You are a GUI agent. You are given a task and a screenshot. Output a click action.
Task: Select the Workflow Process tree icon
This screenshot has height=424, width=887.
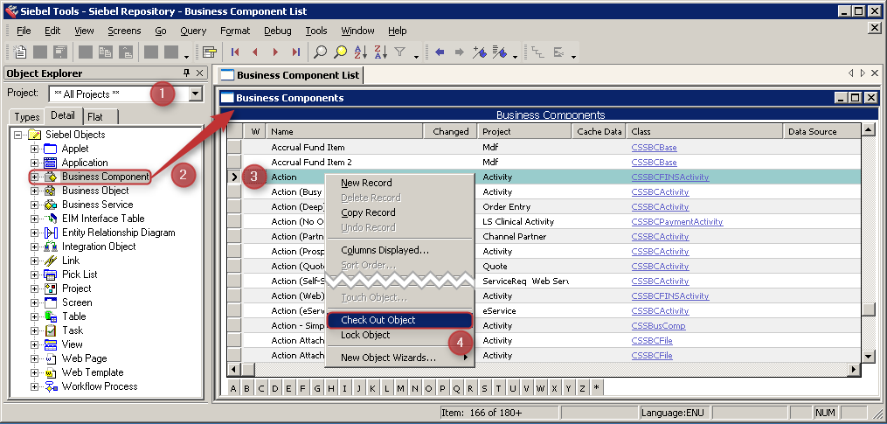pos(51,386)
